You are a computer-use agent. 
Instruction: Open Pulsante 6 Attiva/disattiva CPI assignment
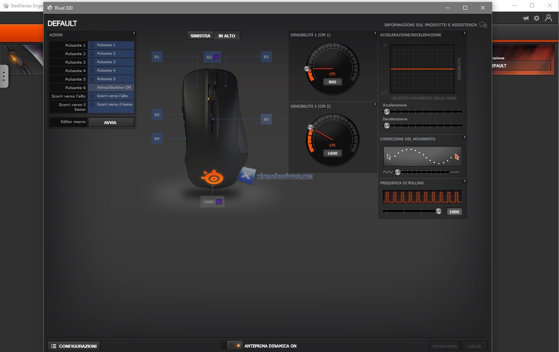click(x=111, y=88)
